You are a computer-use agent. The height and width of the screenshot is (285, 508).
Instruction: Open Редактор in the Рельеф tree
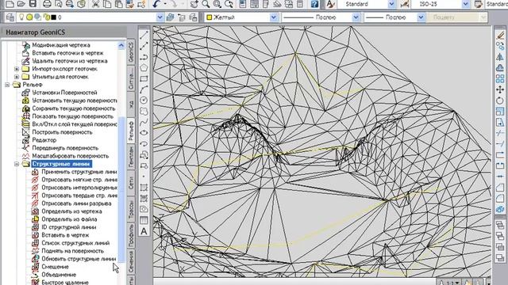coord(44,140)
